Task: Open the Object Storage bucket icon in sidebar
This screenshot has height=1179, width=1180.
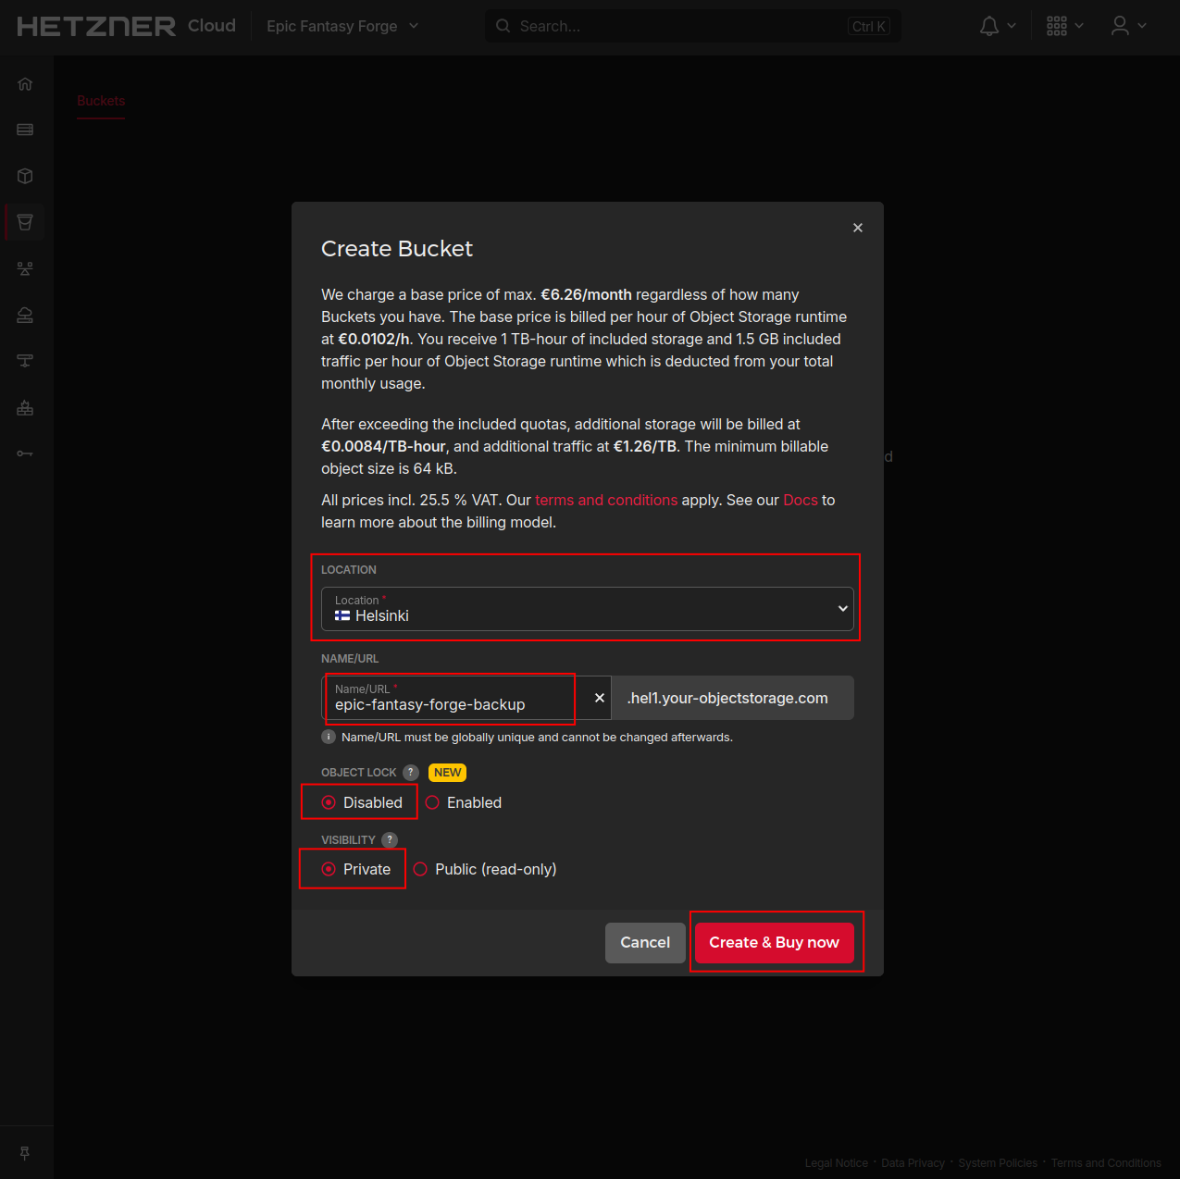Action: tap(25, 222)
